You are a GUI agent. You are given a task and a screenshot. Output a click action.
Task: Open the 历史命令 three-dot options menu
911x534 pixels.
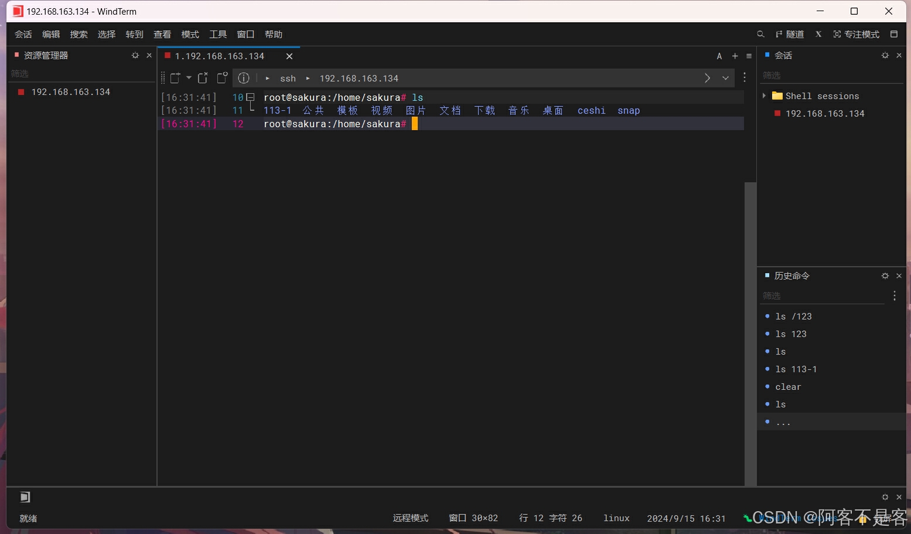895,296
